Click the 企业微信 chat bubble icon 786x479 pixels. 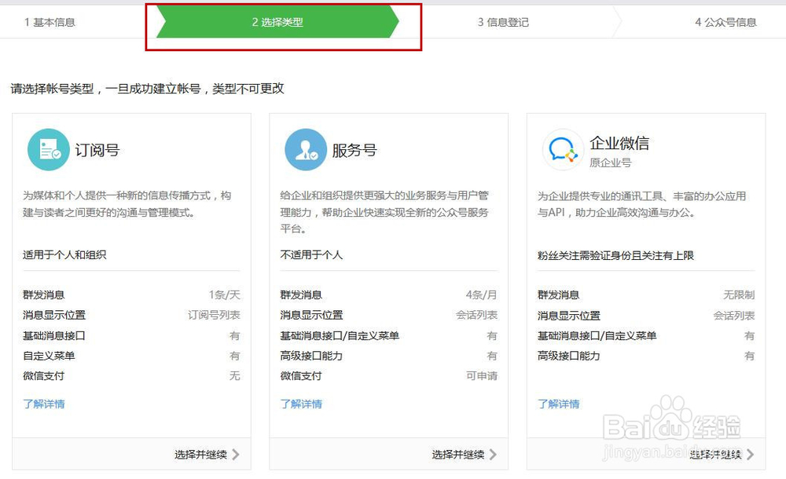tap(563, 149)
